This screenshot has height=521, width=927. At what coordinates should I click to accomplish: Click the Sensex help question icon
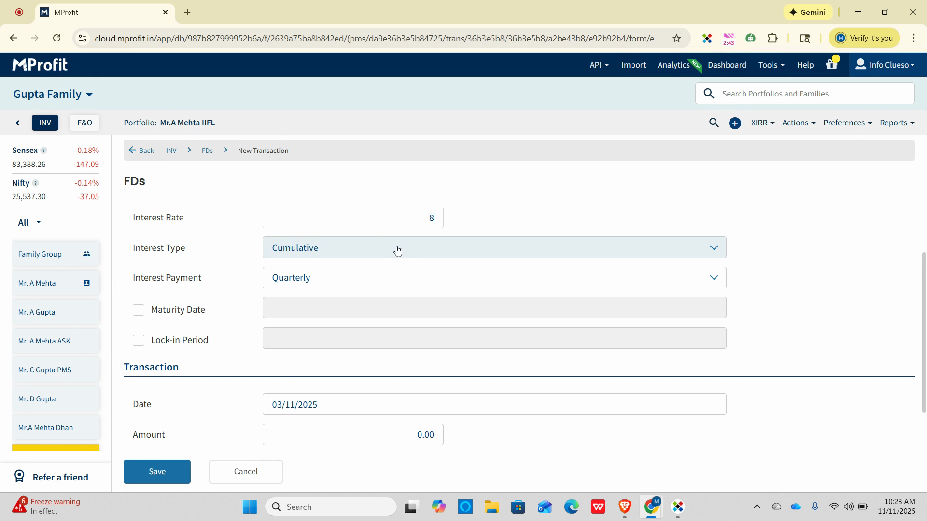tap(43, 151)
